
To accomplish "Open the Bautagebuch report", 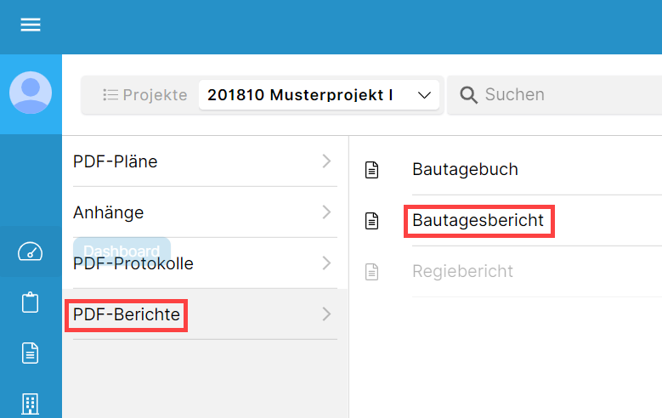I will pyautogui.click(x=465, y=169).
